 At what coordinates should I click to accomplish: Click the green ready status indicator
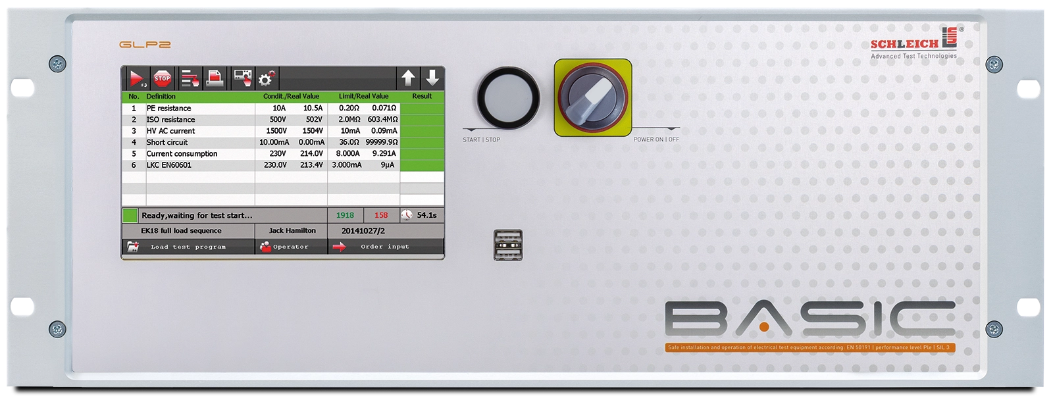[x=130, y=215]
